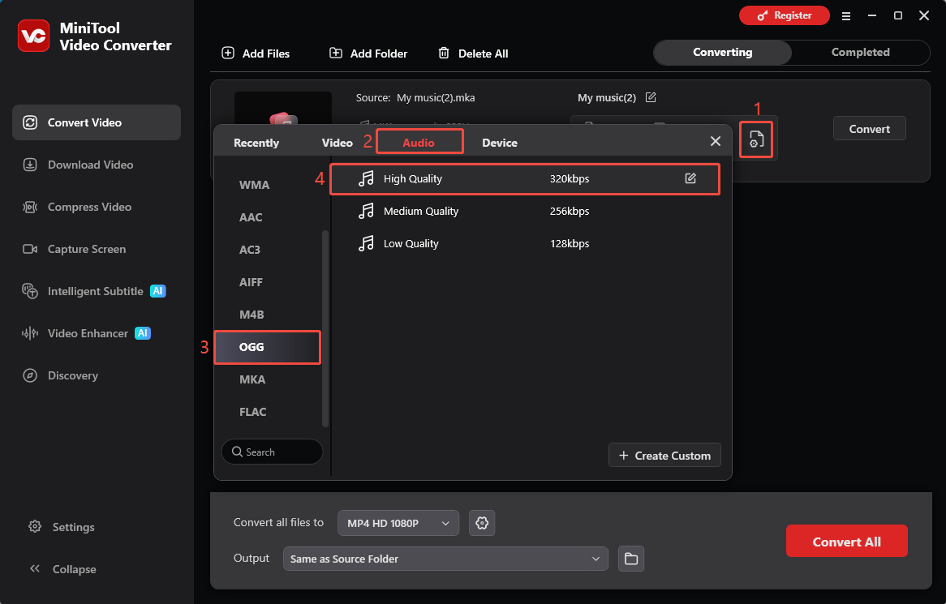Select the Recently tab in format popup
Image resolution: width=946 pixels, height=604 pixels.
tap(256, 143)
